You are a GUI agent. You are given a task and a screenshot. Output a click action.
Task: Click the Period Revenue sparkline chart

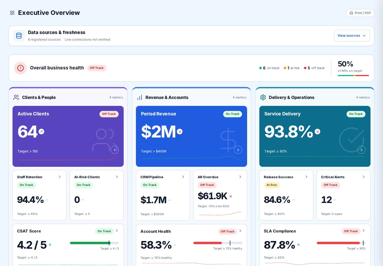tap(191, 158)
